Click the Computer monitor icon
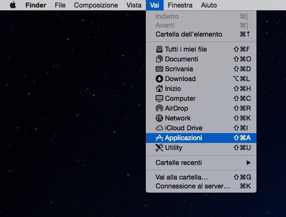The width and height of the screenshot is (286, 217). pyautogui.click(x=159, y=98)
